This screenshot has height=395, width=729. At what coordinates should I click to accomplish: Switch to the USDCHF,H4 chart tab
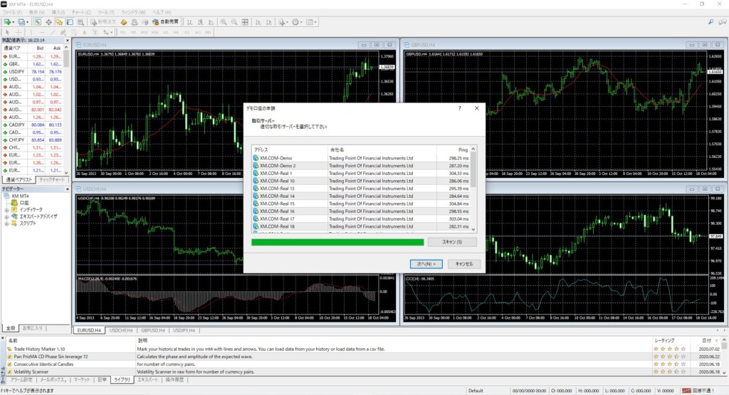121,330
